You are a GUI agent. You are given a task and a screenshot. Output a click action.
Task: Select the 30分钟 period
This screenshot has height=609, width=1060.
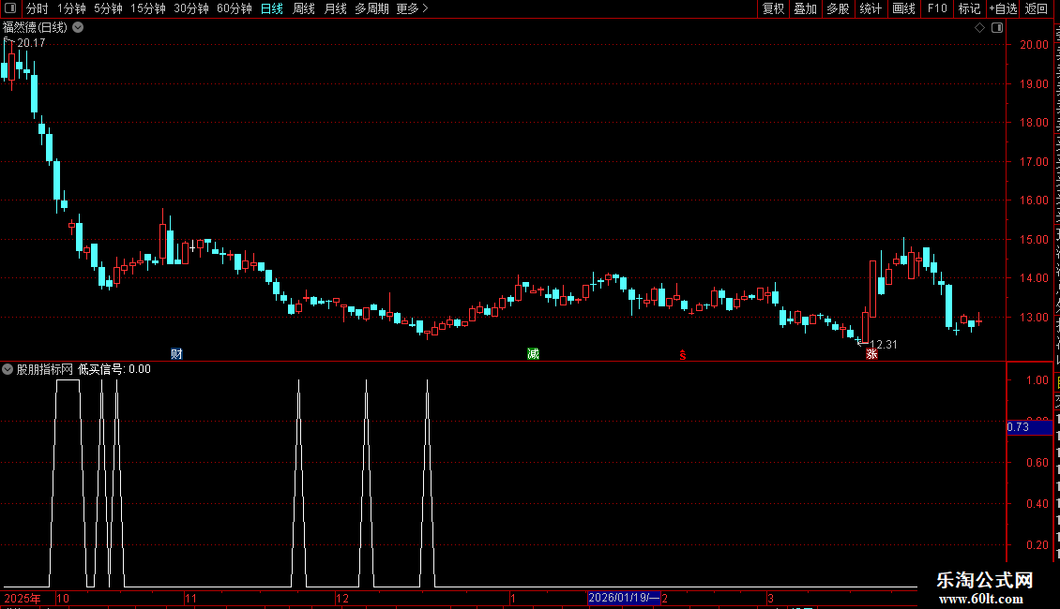pyautogui.click(x=190, y=8)
